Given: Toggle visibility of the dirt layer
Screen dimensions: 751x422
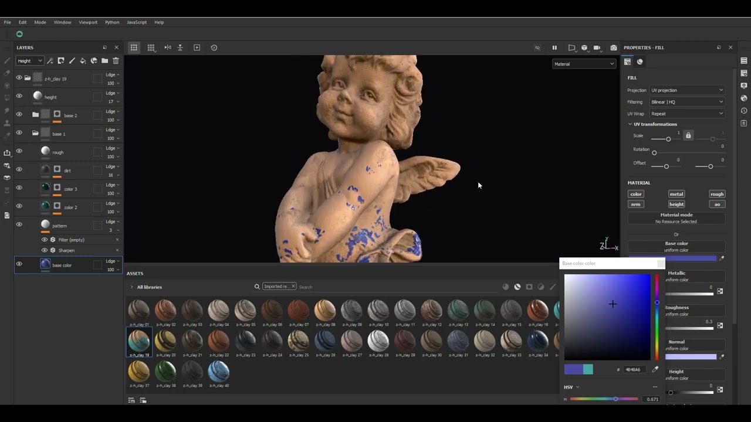Looking at the screenshot, I should (x=19, y=170).
